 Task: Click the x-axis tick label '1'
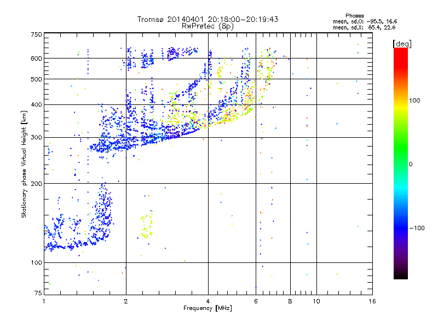44,301
